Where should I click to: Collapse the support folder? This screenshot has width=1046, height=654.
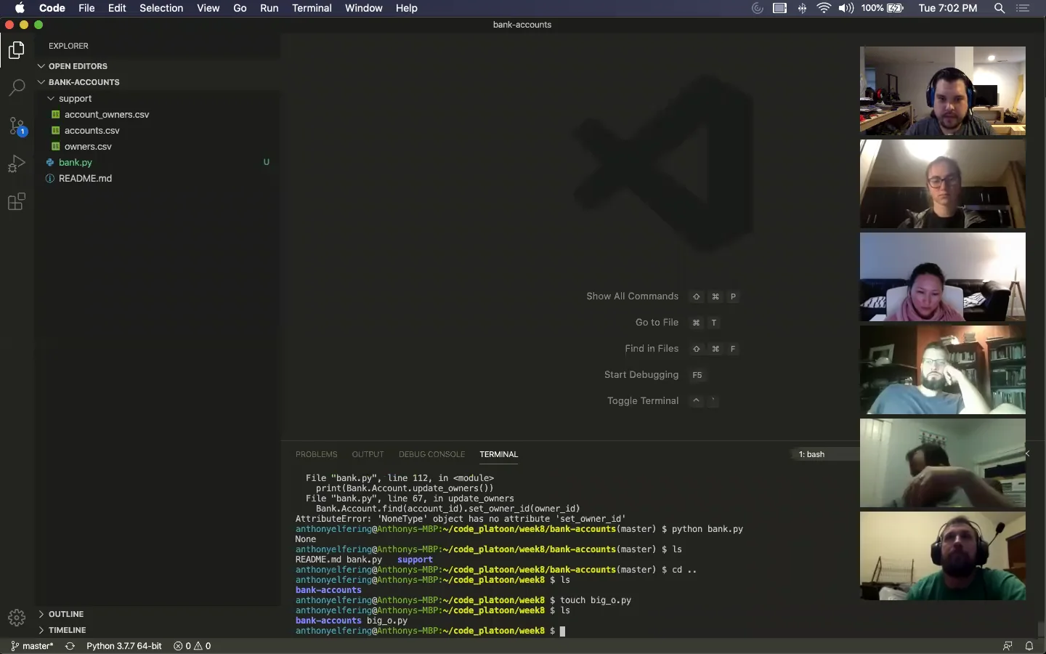tap(74, 99)
